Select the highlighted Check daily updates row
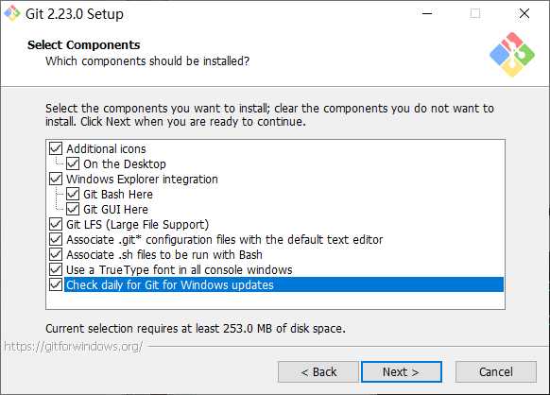The image size is (550, 395). point(284,284)
